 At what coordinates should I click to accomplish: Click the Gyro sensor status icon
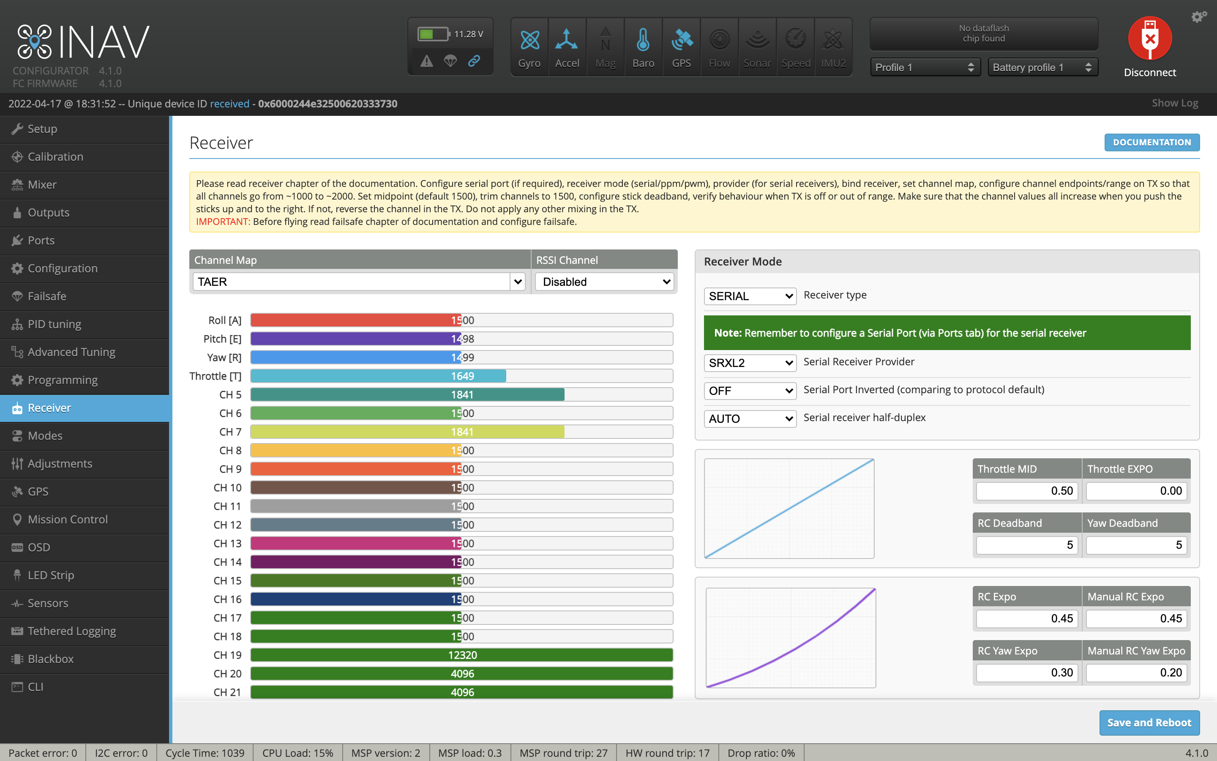(529, 40)
